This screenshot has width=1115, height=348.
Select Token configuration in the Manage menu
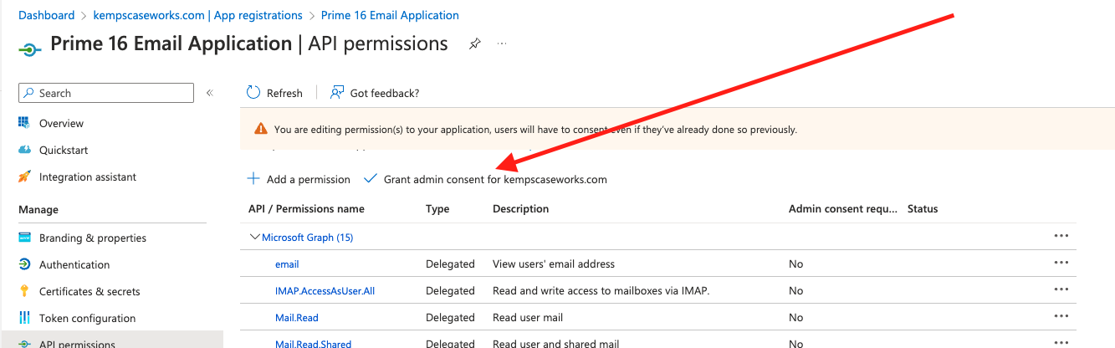87,318
